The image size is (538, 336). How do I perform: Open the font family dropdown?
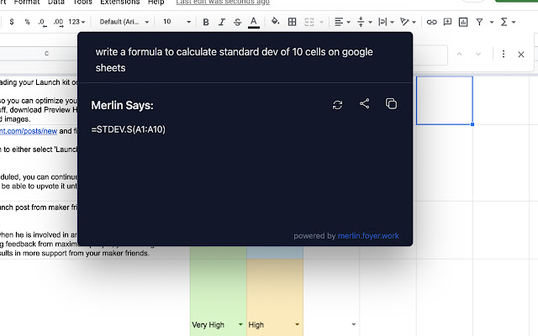click(x=121, y=22)
